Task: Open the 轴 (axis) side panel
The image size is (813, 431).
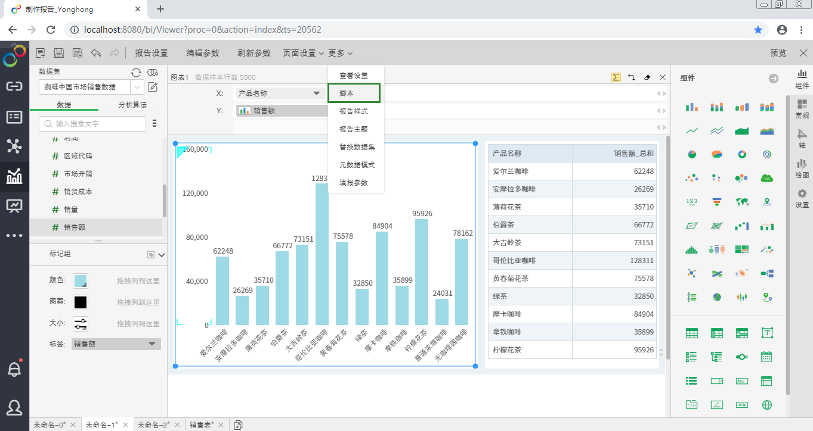Action: tap(802, 139)
